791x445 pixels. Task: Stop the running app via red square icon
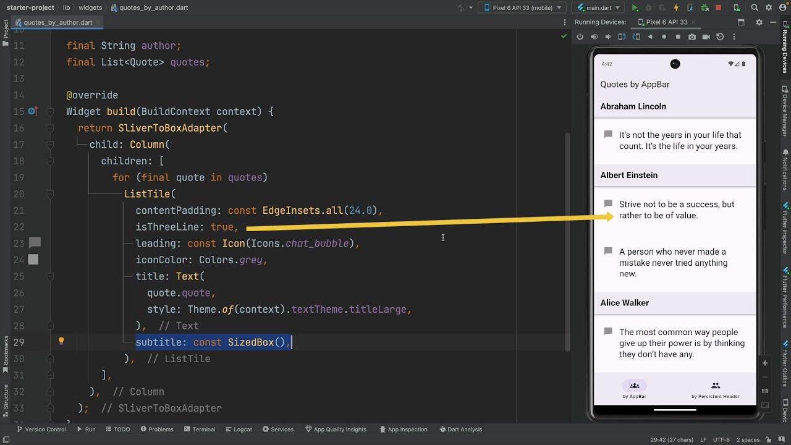click(x=719, y=7)
